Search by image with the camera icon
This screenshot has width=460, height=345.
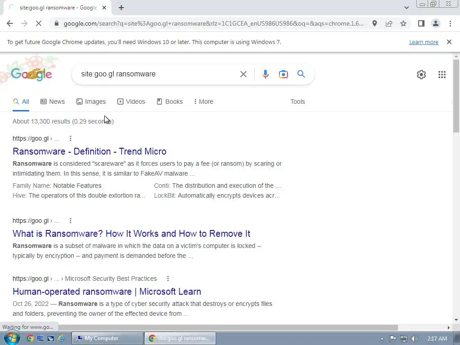coord(283,74)
